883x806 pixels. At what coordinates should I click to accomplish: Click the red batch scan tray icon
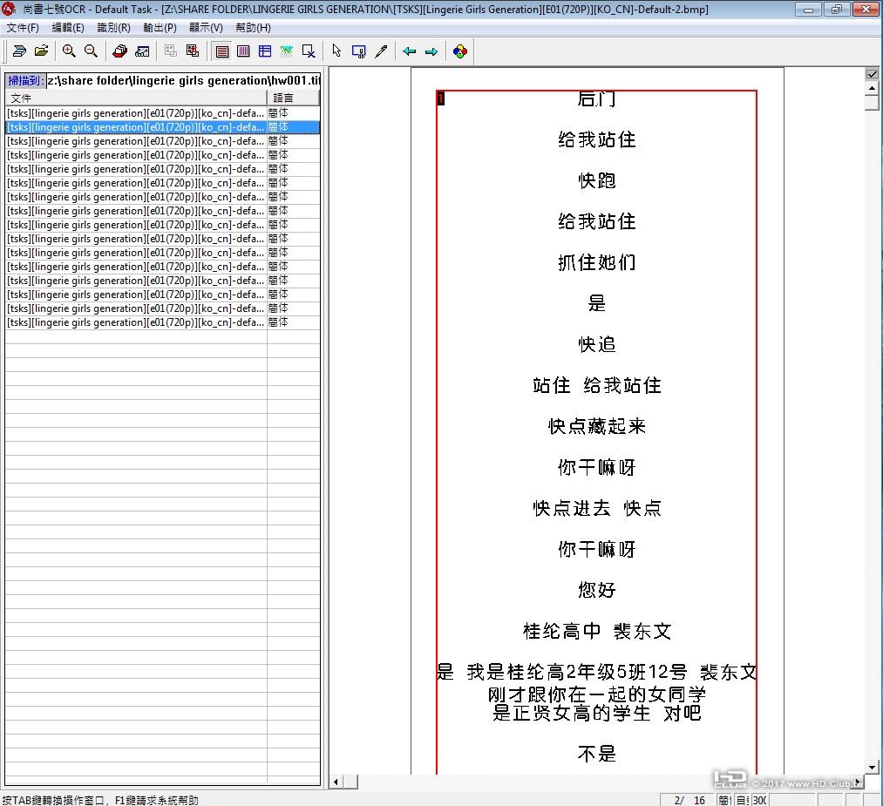(120, 51)
